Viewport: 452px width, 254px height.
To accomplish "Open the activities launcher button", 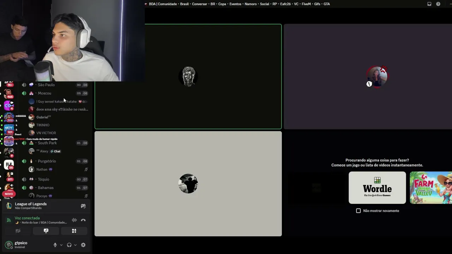I will coord(74,231).
